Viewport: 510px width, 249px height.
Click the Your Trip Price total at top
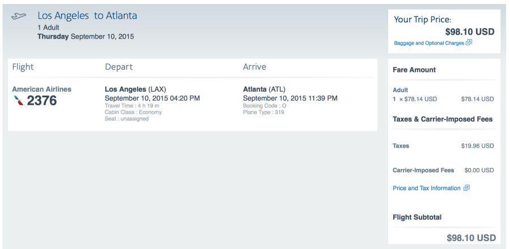pos(470,32)
